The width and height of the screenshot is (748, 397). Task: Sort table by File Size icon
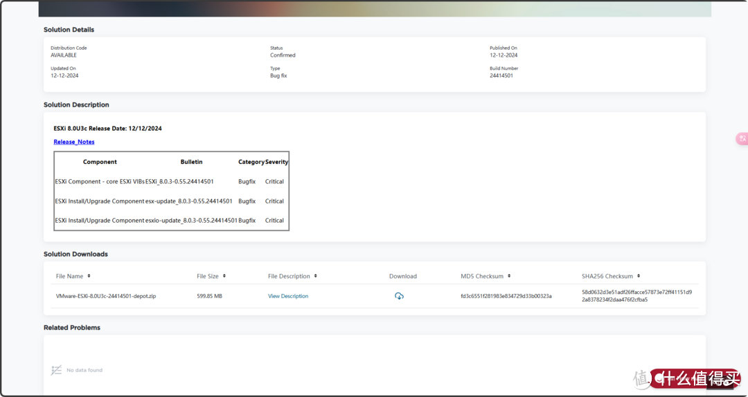224,276
